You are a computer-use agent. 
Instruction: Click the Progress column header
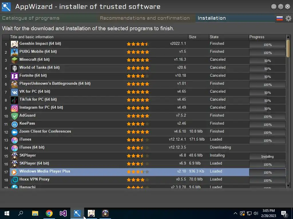click(x=267, y=37)
